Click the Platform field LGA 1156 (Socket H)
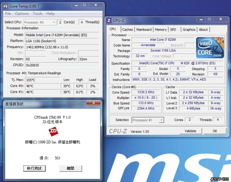The height and width of the screenshot is (182, 231). click(62, 41)
